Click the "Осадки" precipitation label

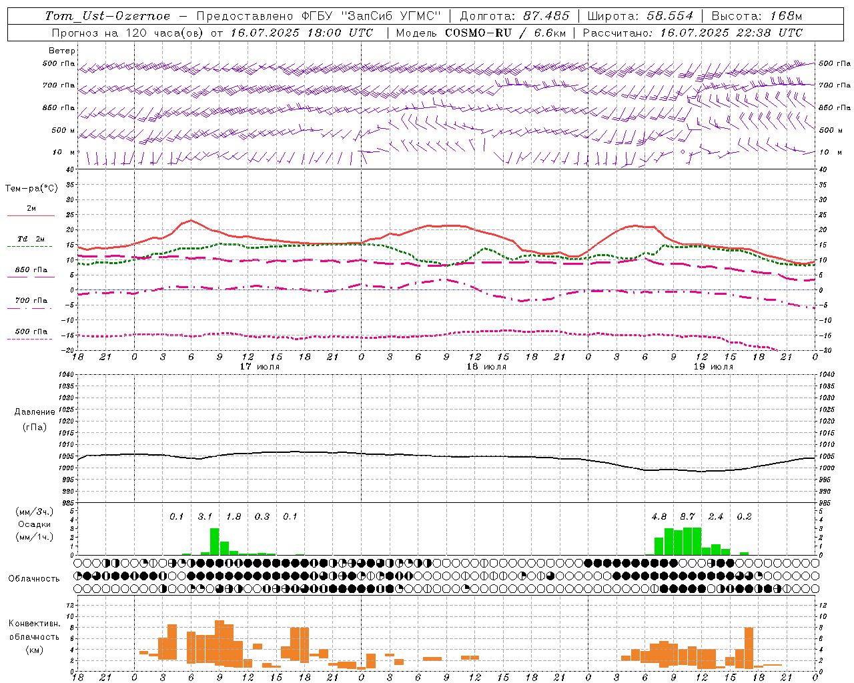34,524
